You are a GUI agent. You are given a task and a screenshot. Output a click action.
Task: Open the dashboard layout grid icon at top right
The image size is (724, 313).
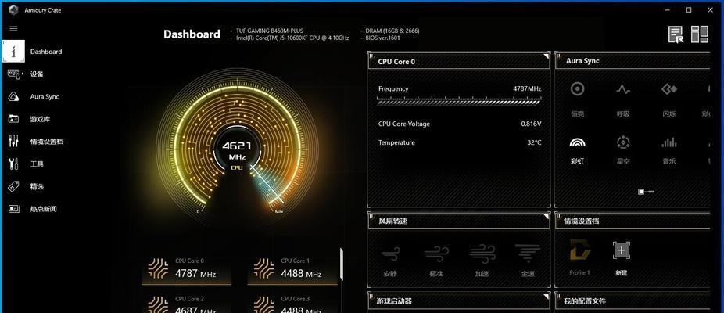pyautogui.click(x=700, y=34)
